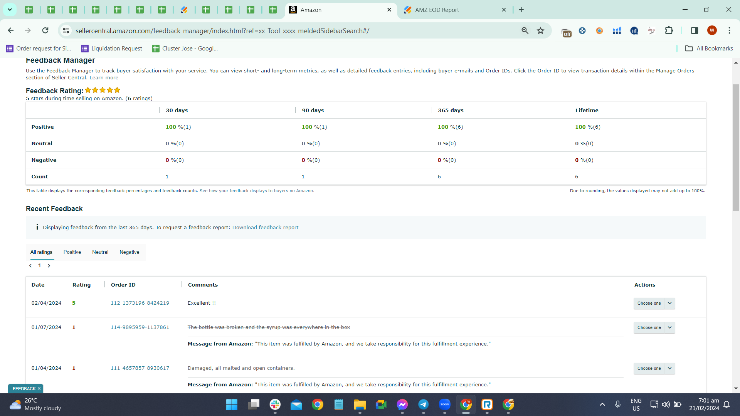Go to next feedback page arrow

49,266
